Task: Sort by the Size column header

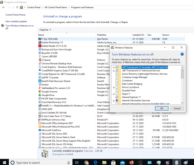Action: (153, 35)
